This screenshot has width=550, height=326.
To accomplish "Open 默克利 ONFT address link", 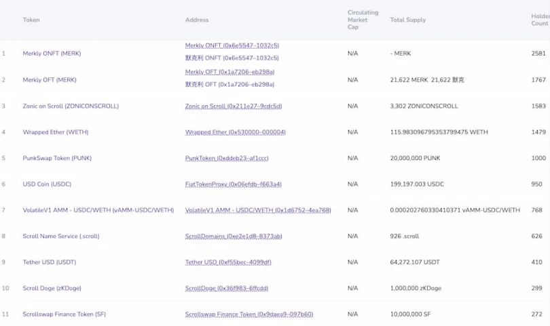I will [x=232, y=58].
